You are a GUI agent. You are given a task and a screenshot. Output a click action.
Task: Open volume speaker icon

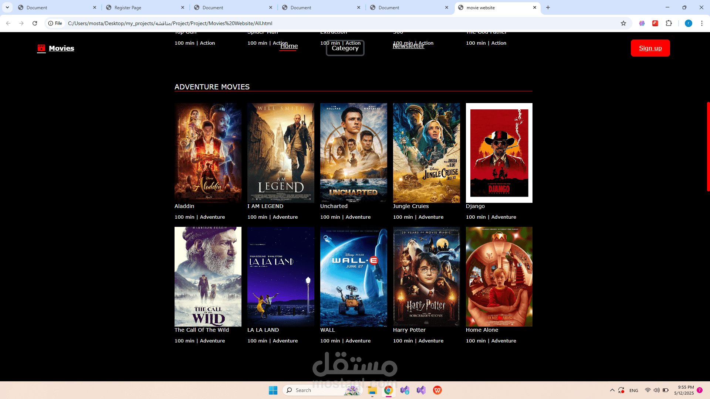[x=656, y=390]
